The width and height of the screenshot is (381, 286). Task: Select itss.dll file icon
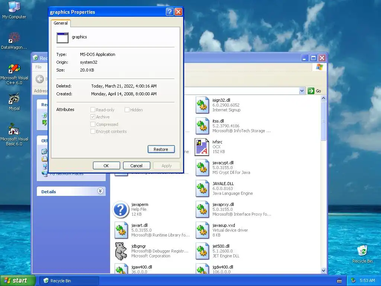click(x=202, y=126)
